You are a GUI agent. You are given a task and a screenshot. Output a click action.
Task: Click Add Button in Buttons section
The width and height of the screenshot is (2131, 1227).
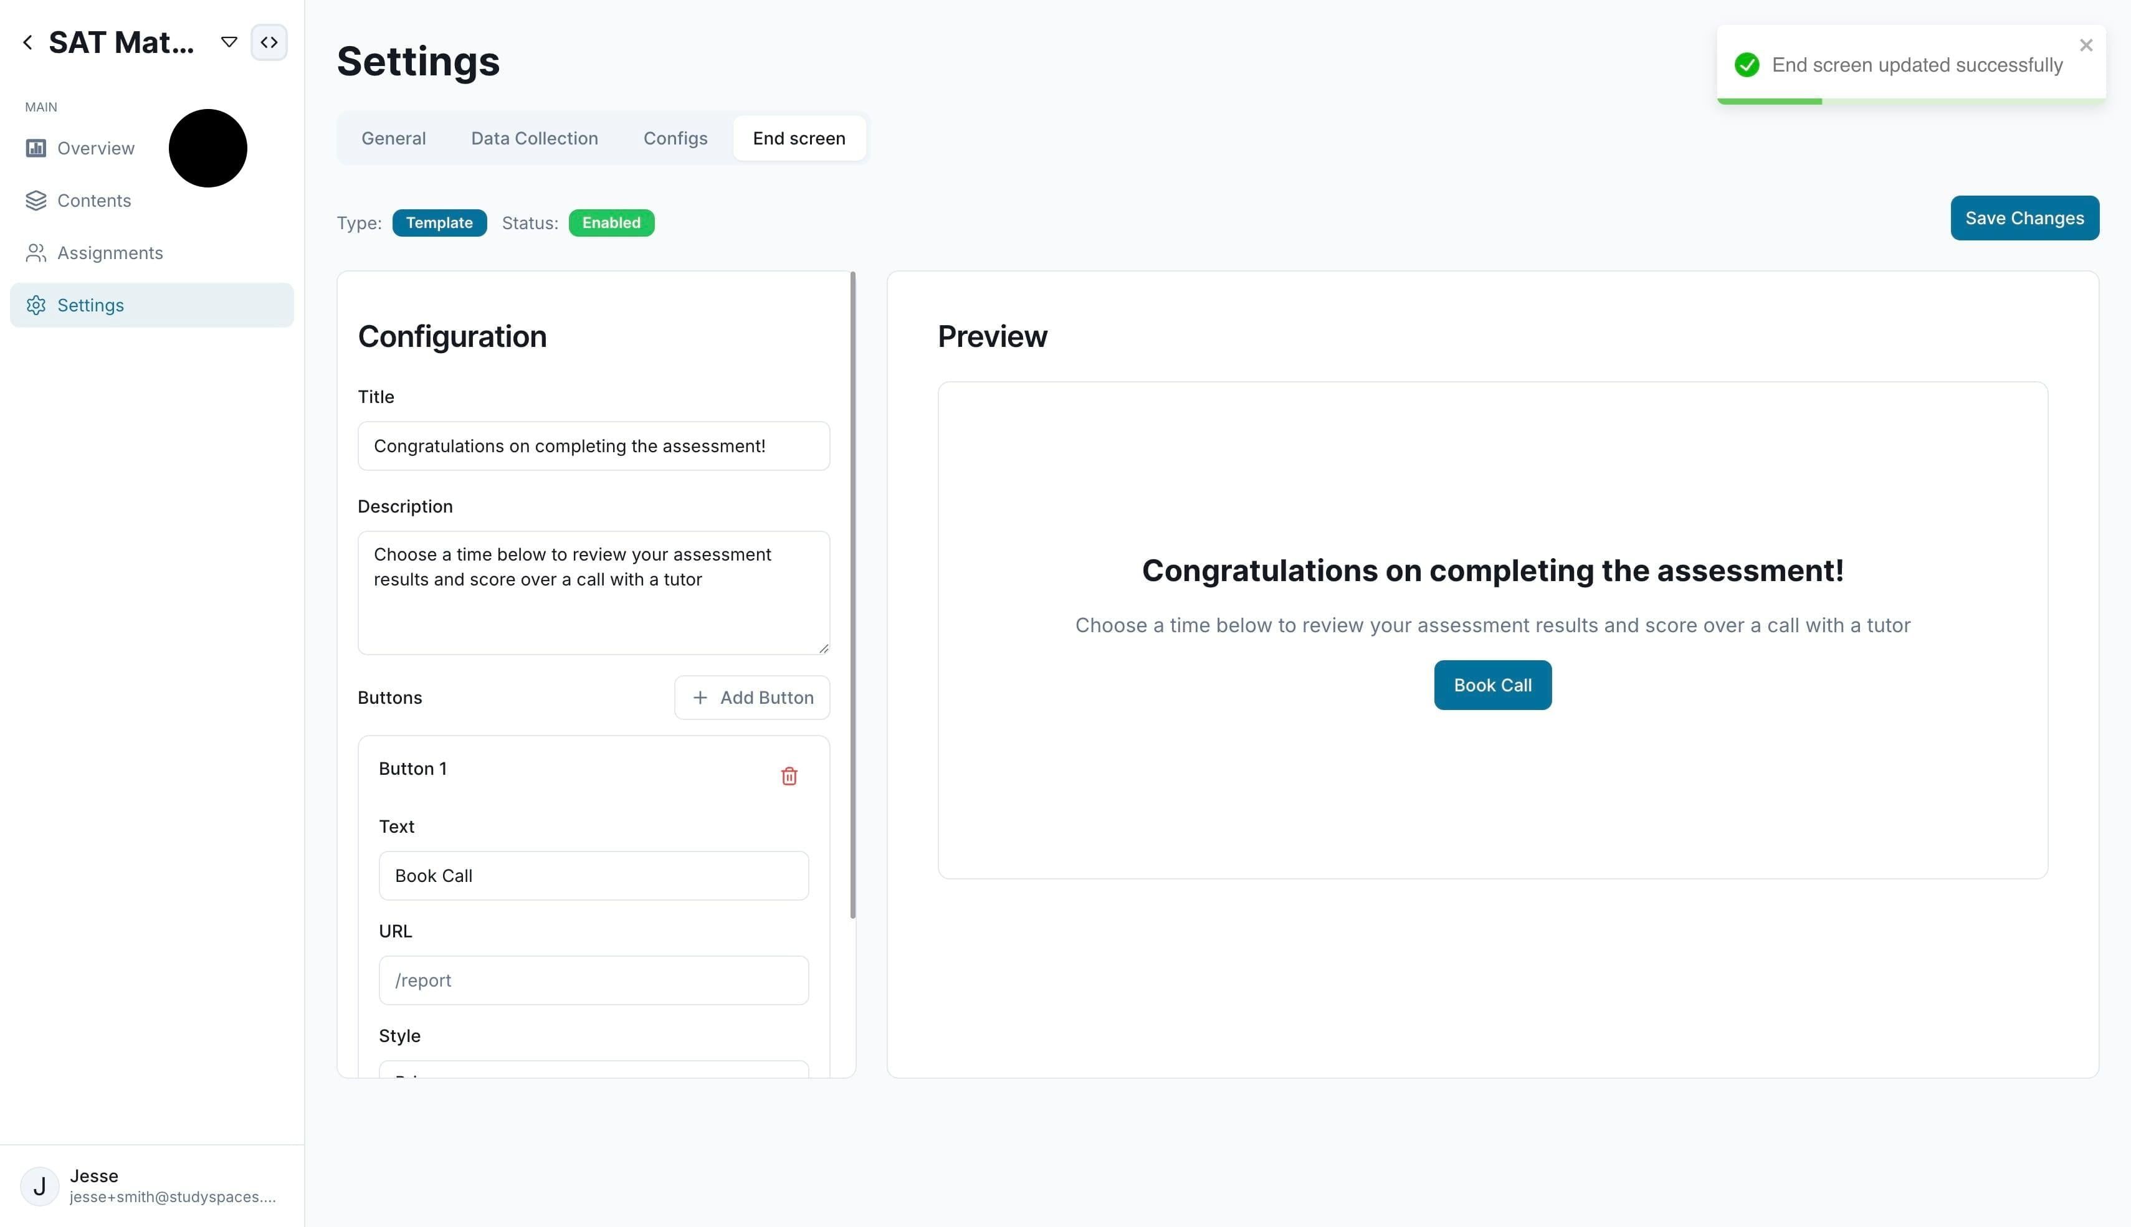pos(752,698)
